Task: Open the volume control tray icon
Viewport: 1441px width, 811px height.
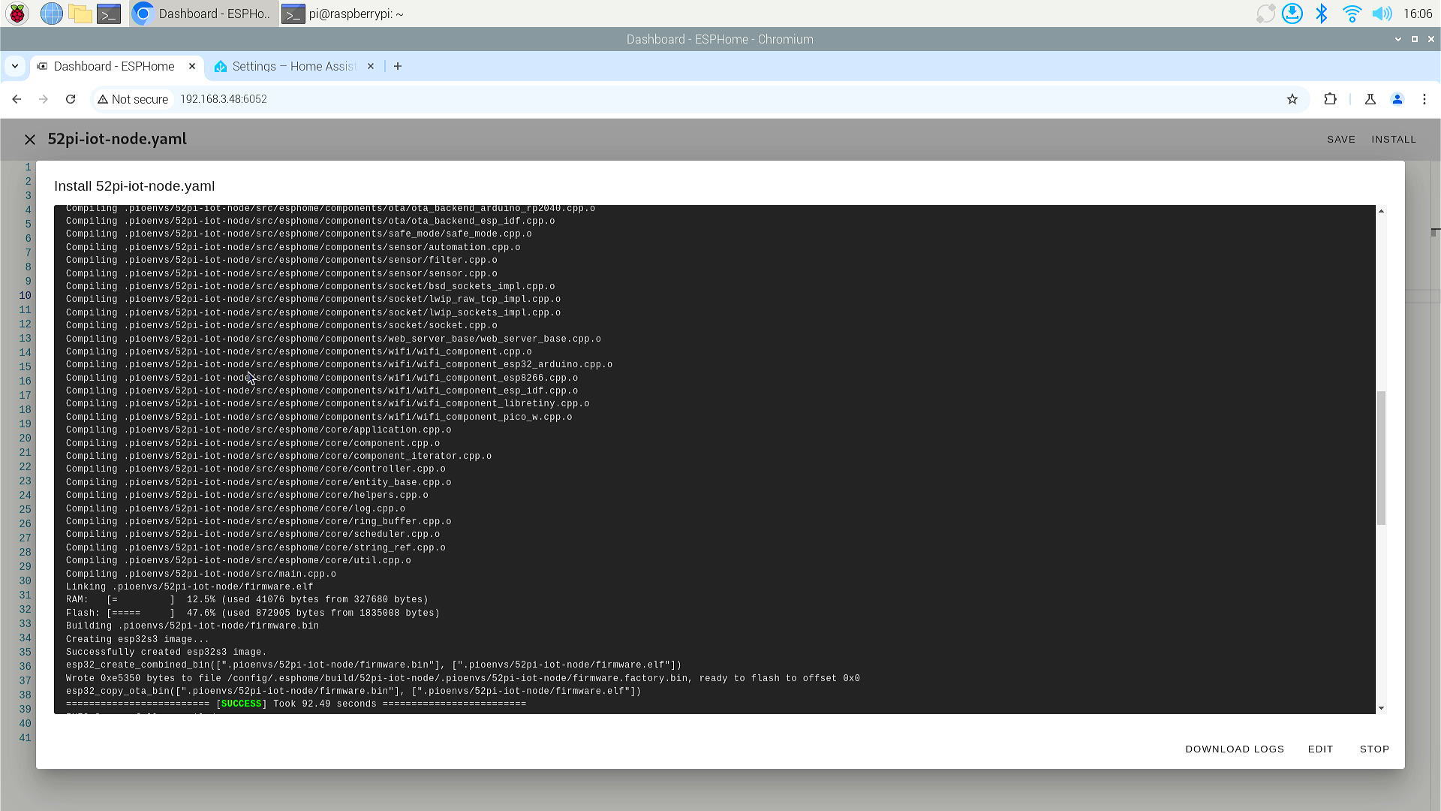Action: click(1382, 14)
